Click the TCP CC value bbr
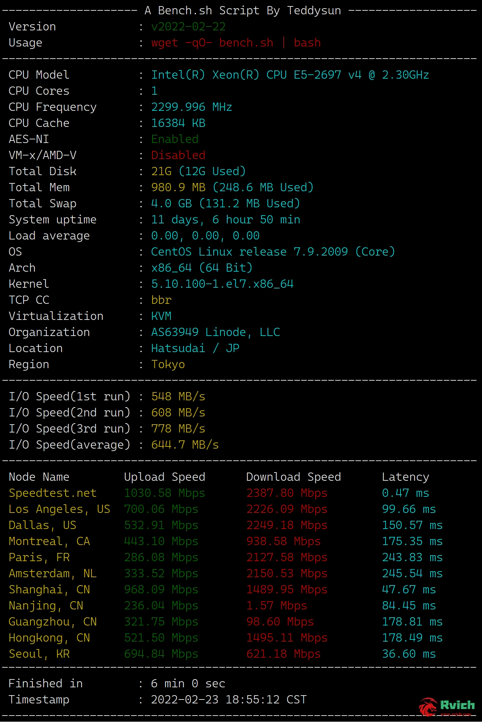 pyautogui.click(x=161, y=300)
